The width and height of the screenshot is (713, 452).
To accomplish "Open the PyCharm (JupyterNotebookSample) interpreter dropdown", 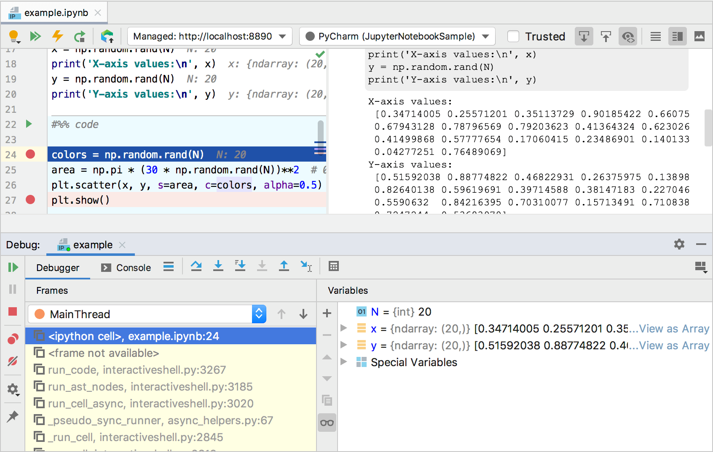I will pos(398,36).
